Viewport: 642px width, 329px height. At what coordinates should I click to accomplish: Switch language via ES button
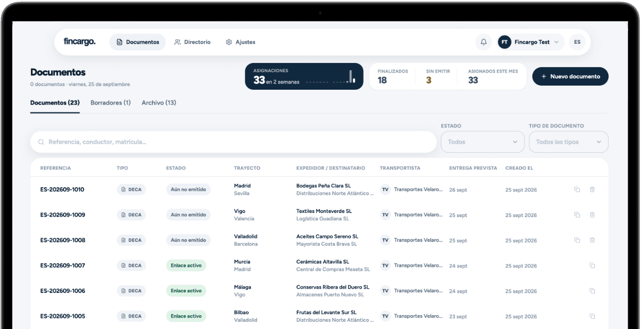(x=577, y=42)
